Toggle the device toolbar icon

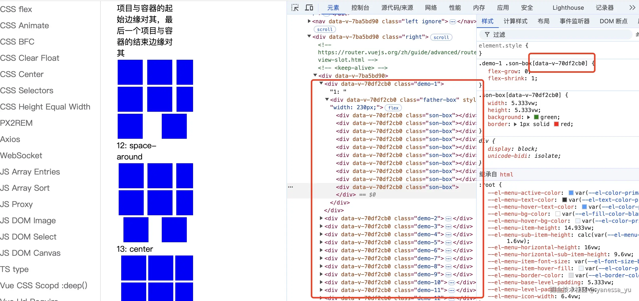[x=309, y=8]
